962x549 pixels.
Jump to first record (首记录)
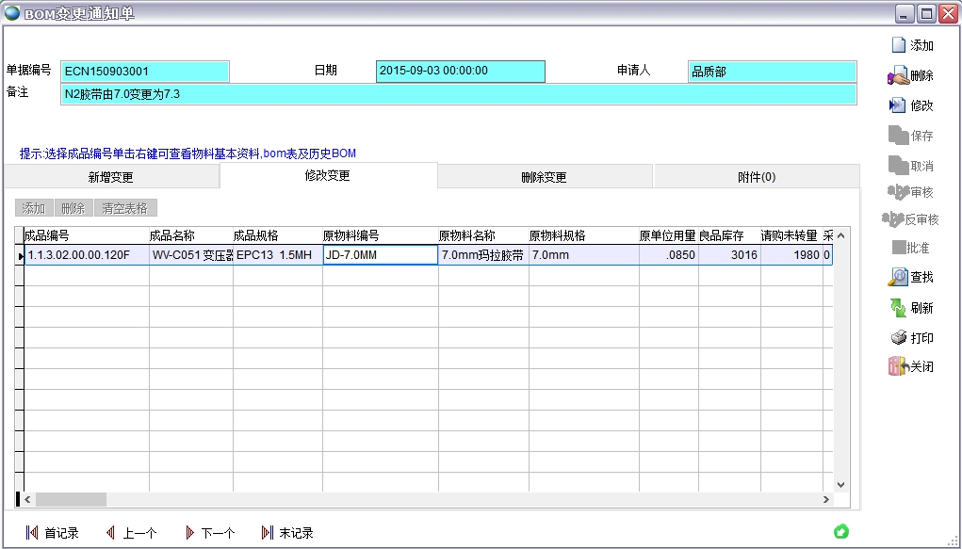pos(32,533)
